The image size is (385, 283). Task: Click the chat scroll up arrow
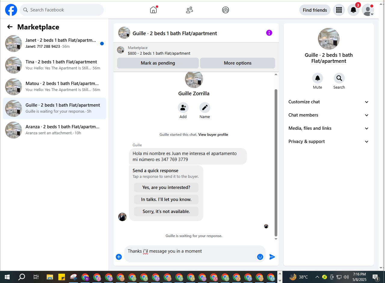click(x=276, y=75)
